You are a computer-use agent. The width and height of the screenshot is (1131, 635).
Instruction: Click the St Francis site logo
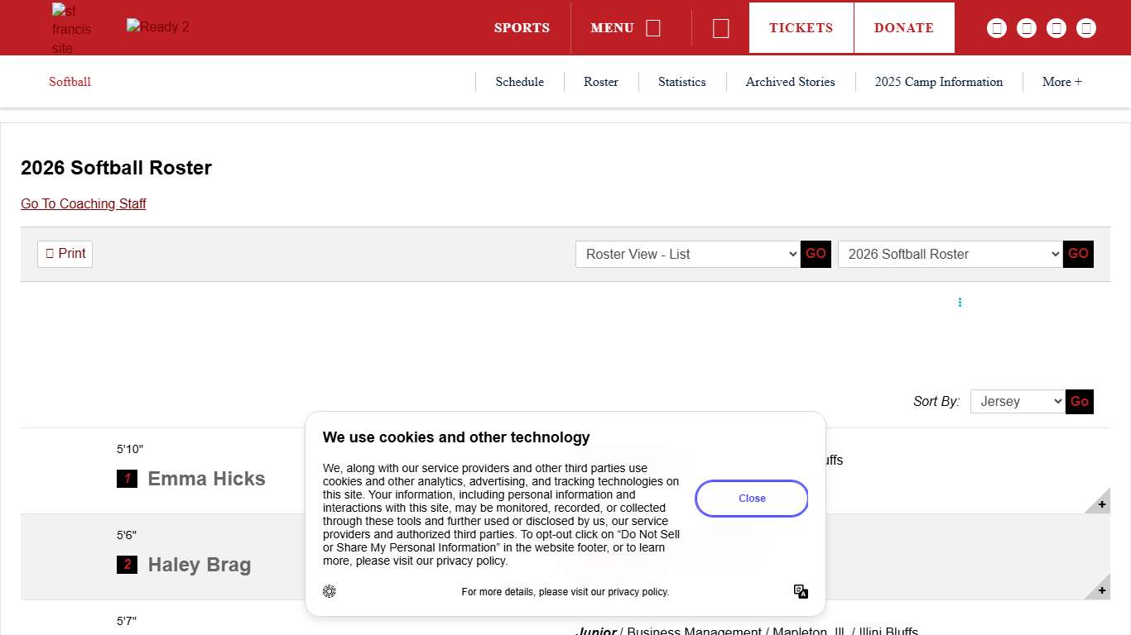tap(71, 29)
